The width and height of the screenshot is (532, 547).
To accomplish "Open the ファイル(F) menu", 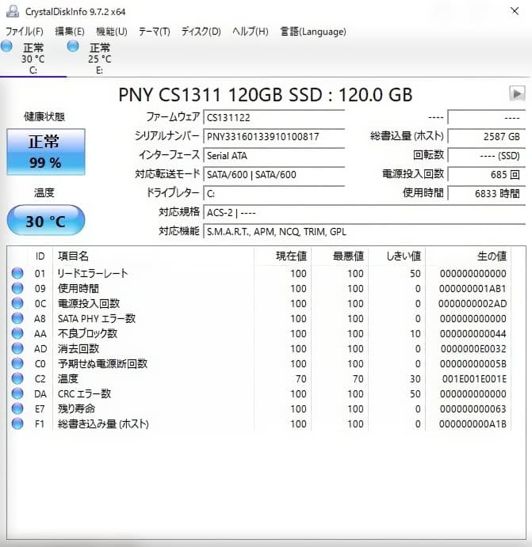I will 25,32.
